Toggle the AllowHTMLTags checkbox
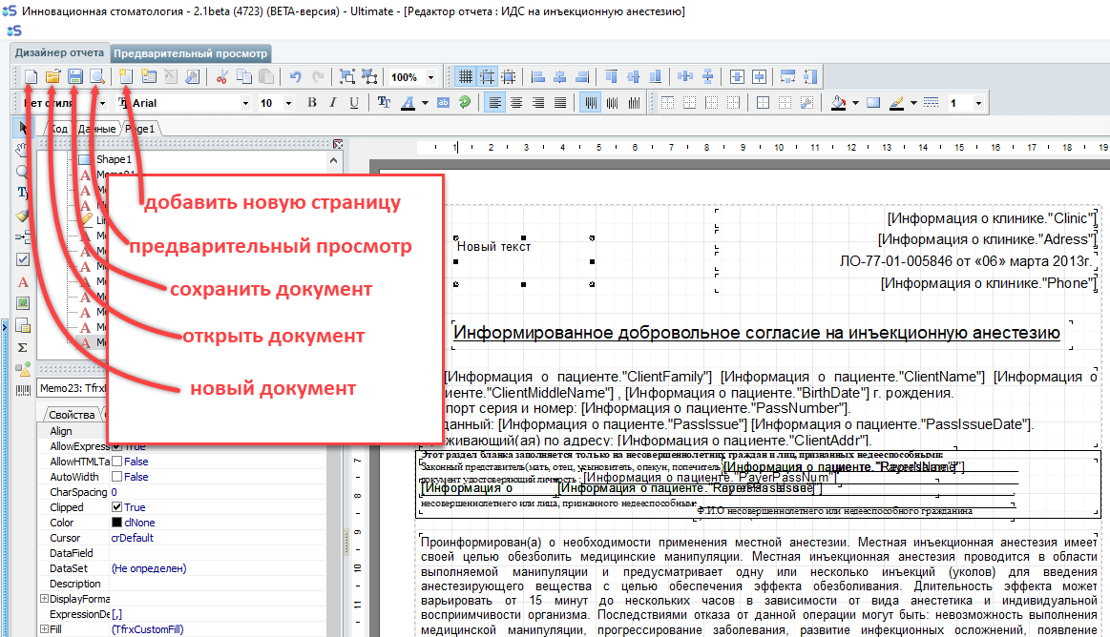This screenshot has height=637, width=1110. pyautogui.click(x=117, y=462)
